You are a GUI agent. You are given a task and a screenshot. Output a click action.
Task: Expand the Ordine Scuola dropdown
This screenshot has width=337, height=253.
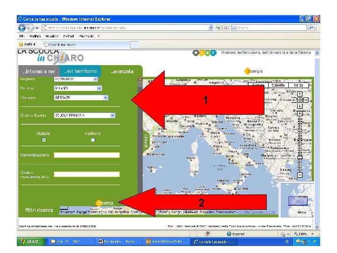113,116
